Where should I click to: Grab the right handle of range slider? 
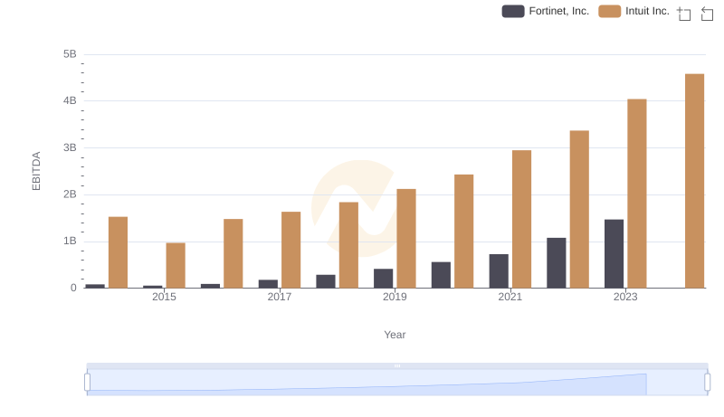[707, 382]
